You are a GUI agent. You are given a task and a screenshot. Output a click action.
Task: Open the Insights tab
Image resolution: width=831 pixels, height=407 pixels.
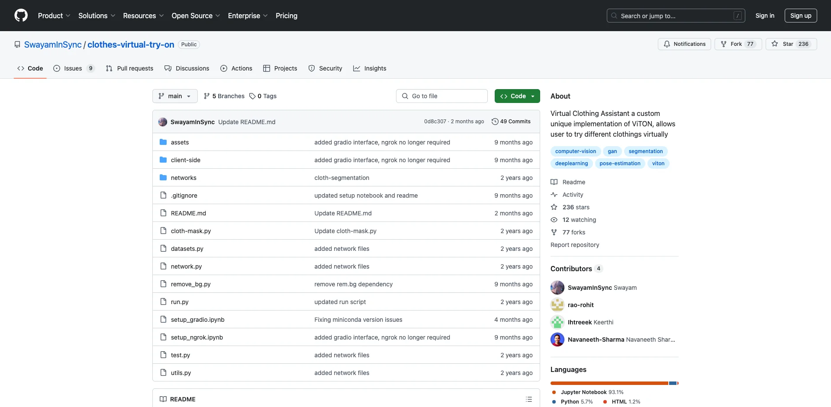[370, 68]
